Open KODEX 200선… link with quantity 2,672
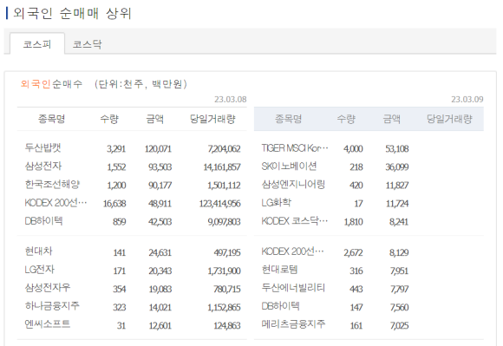This screenshot has width=503, height=346. coord(292,251)
